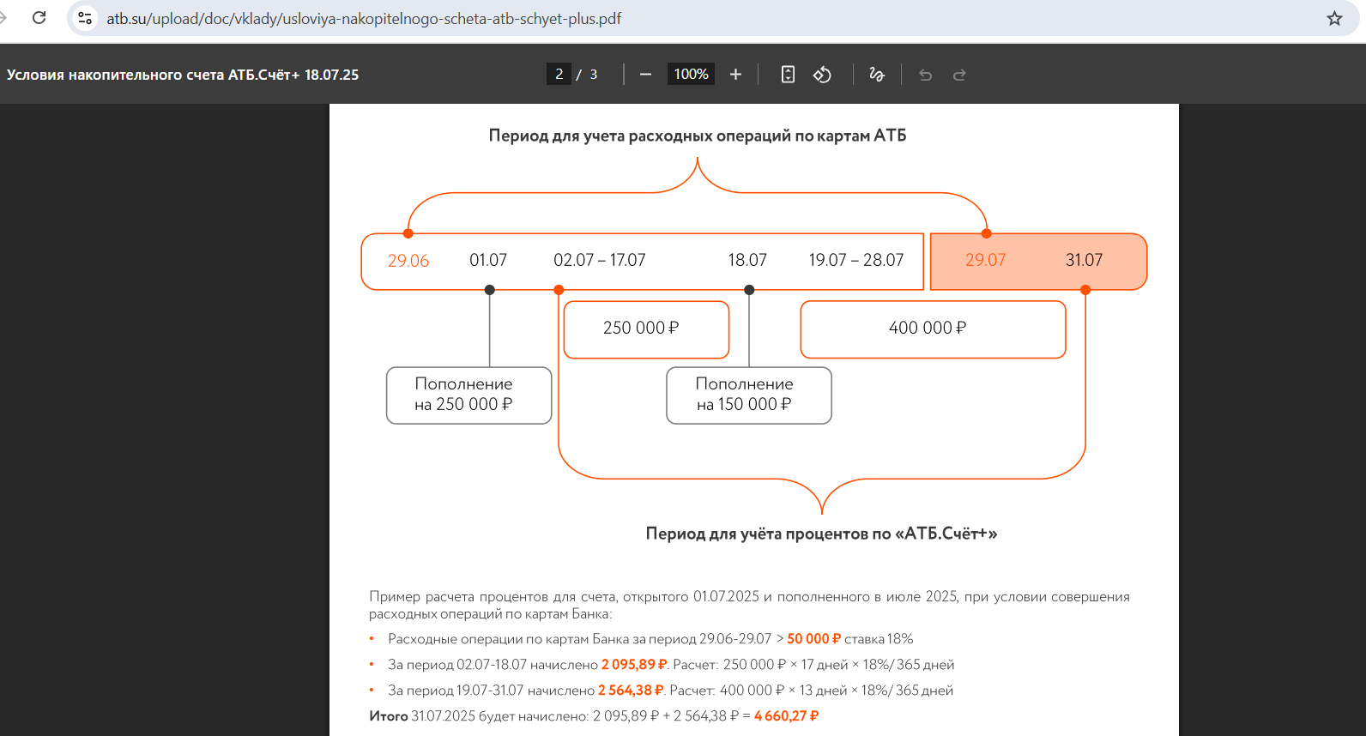Click the total 4 660,27 ₽

point(786,716)
